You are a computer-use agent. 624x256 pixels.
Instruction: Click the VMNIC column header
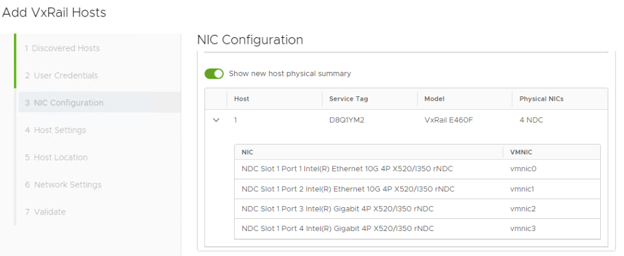pos(522,152)
